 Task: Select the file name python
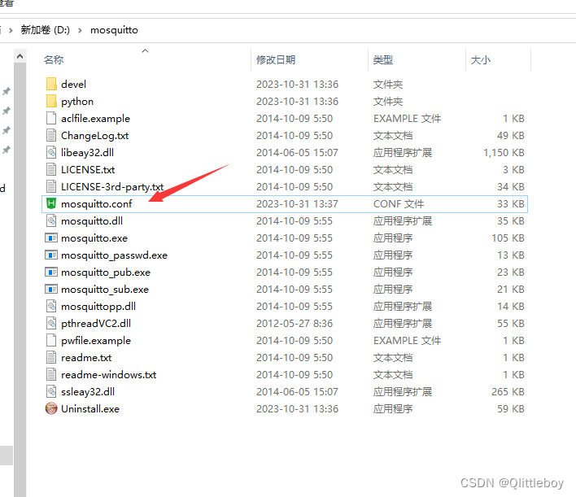(77, 102)
